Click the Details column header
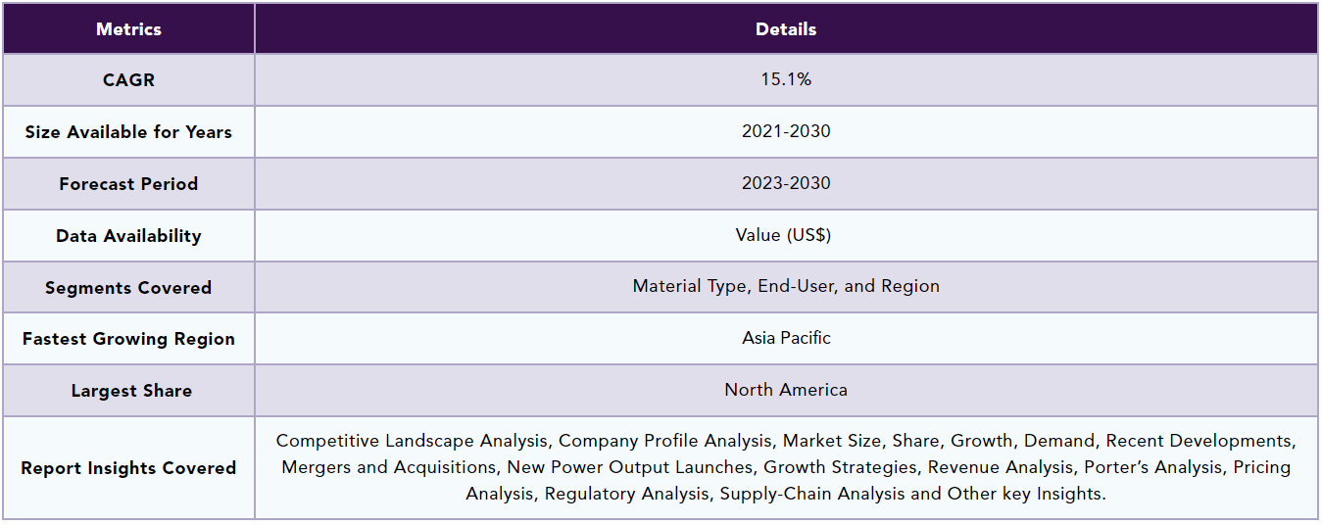Screen dimensions: 1322x525 pos(786,29)
